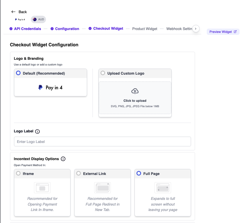This screenshot has width=241, height=223.
Task: Select the Upload Custom Logo radio
Action: click(x=103, y=73)
